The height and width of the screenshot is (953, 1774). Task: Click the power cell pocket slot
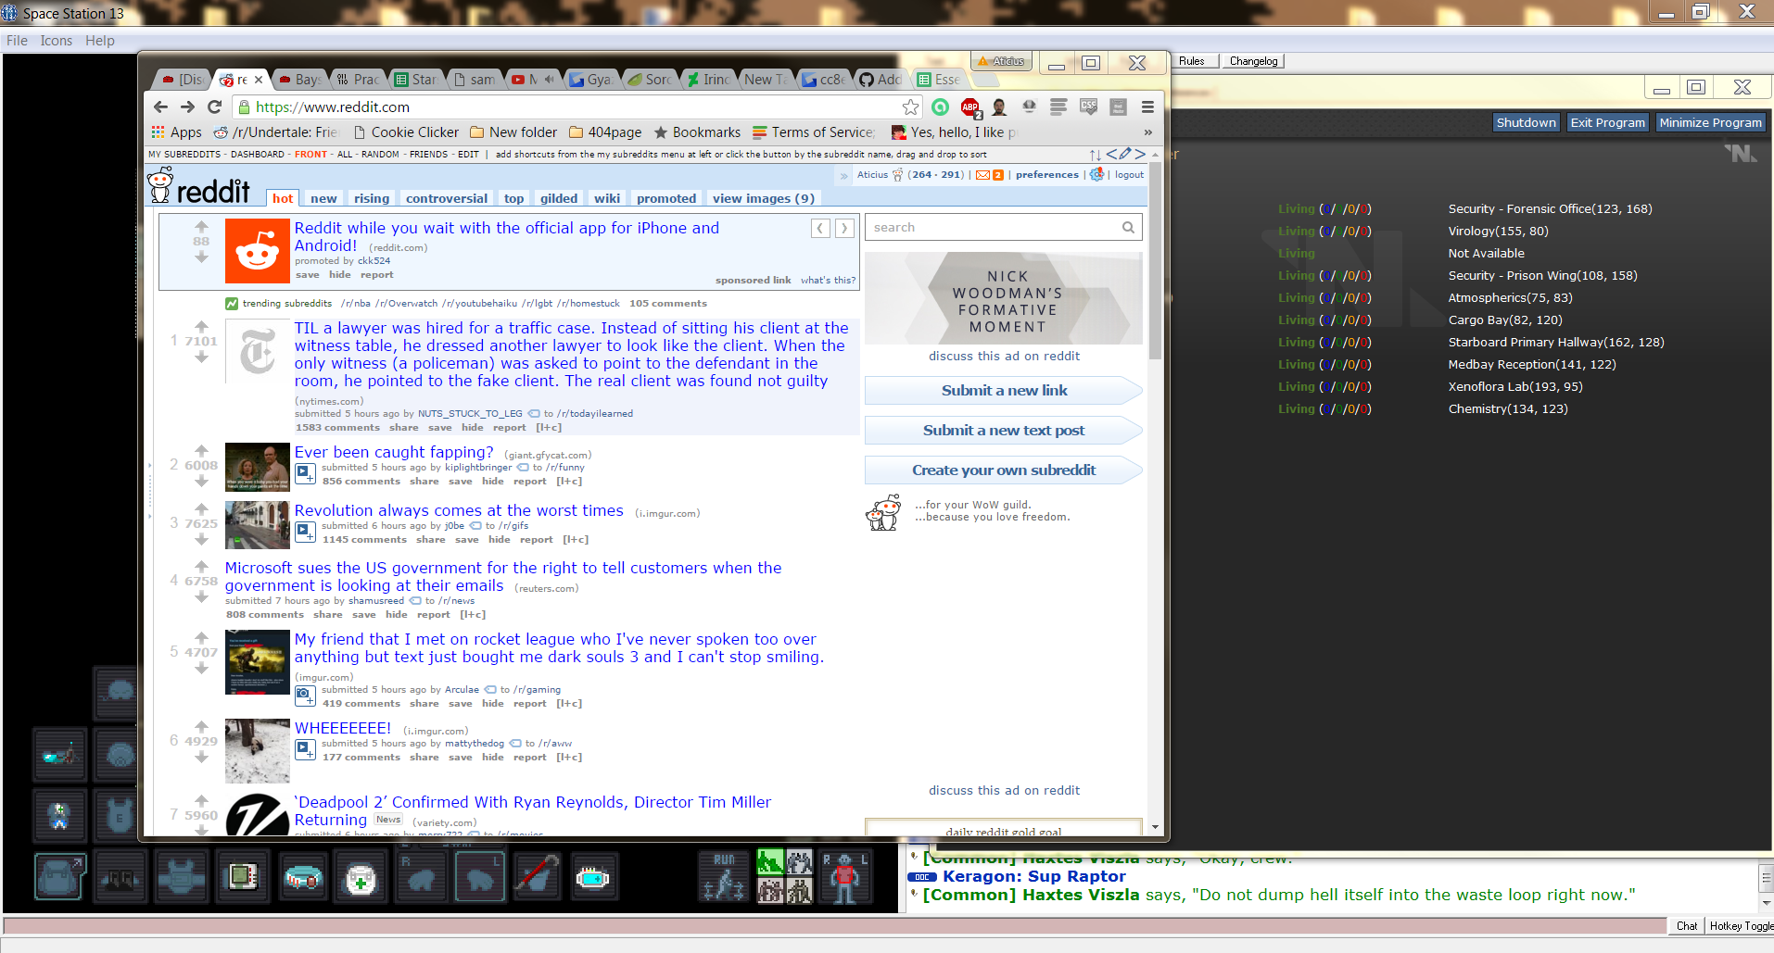[x=593, y=876]
